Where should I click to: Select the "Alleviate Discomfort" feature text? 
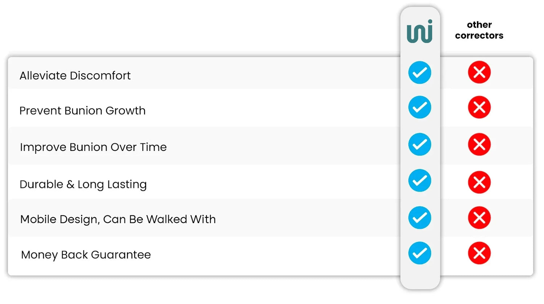tap(75, 75)
